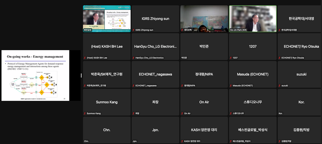Select the shared Energy management slide view
Screen dimensions: 322x144
35,76
